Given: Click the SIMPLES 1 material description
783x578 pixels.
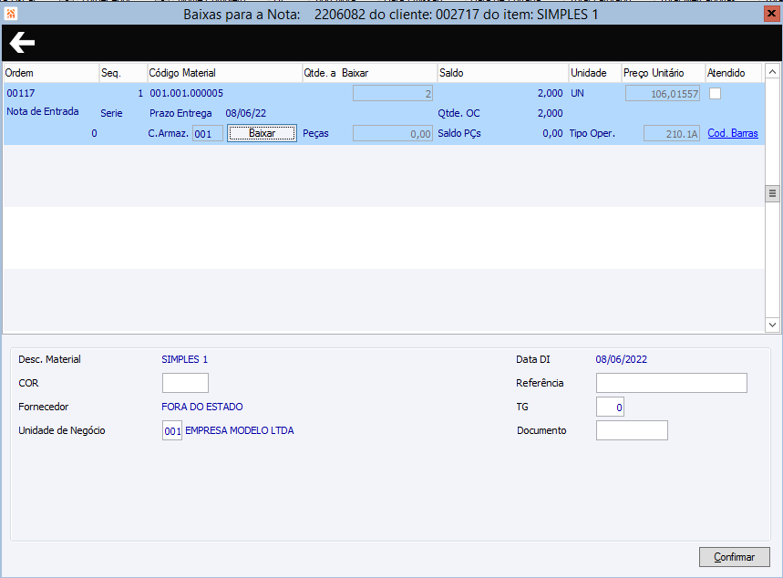Looking at the screenshot, I should 185,359.
